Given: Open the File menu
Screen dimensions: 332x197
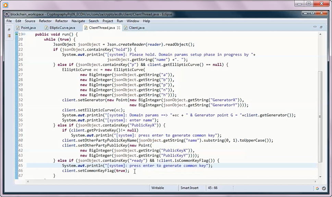Looking at the screenshot, I should point(9,21).
